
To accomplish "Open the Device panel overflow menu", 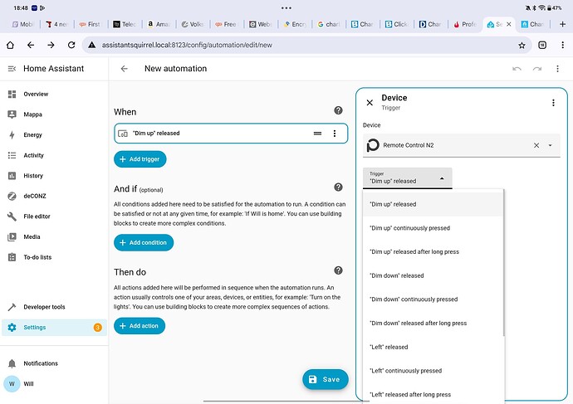I will [x=553, y=103].
